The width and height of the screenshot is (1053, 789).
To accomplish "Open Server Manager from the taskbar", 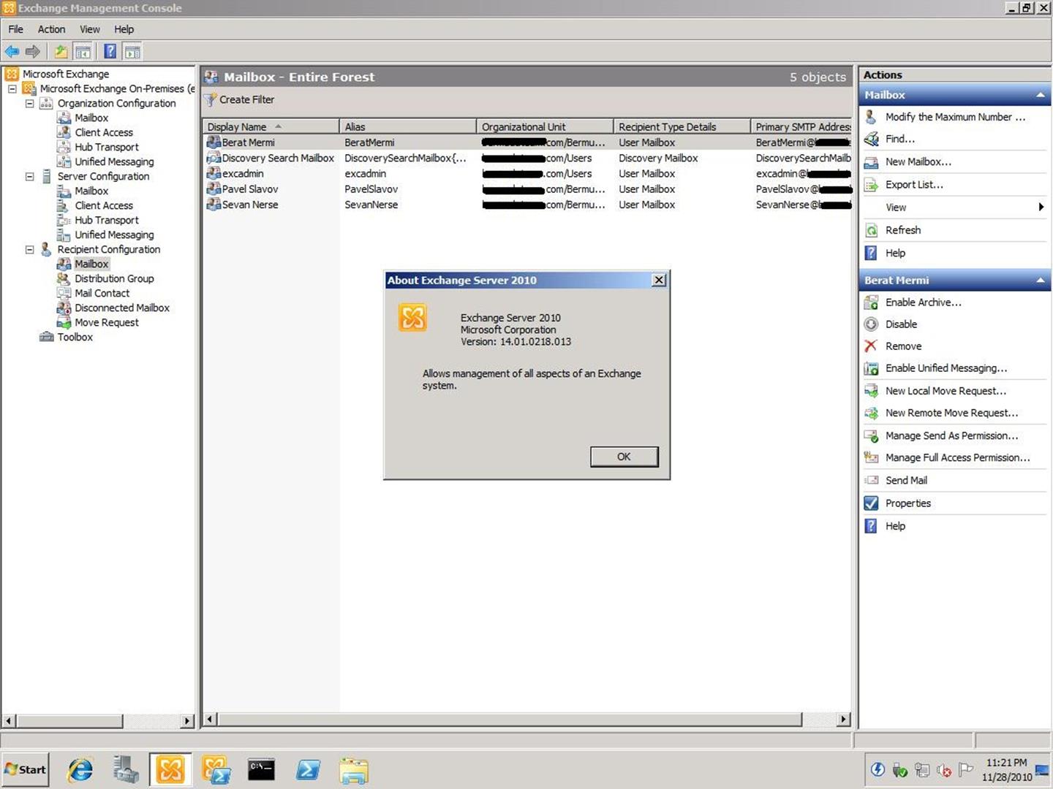I will click(126, 770).
